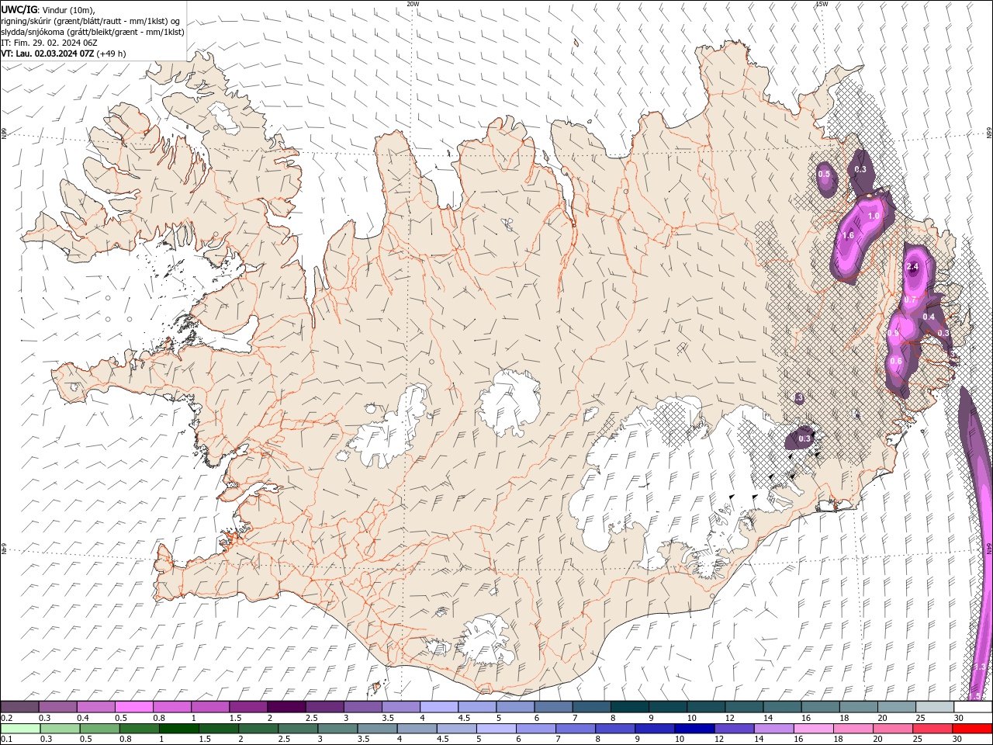Select the 2 dark purple swatch in upper legend
993x745 pixels.
[287, 707]
